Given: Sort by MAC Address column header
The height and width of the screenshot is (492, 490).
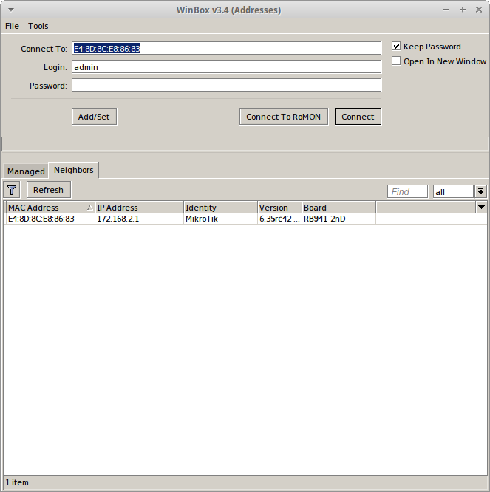Looking at the screenshot, I should [x=50, y=208].
